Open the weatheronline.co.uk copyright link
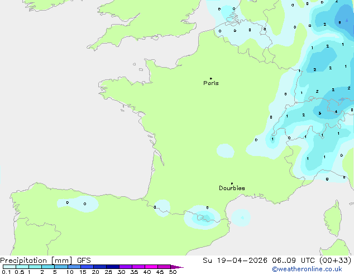Image resolution: width=354 pixels, height=274 pixels. tap(307, 270)
